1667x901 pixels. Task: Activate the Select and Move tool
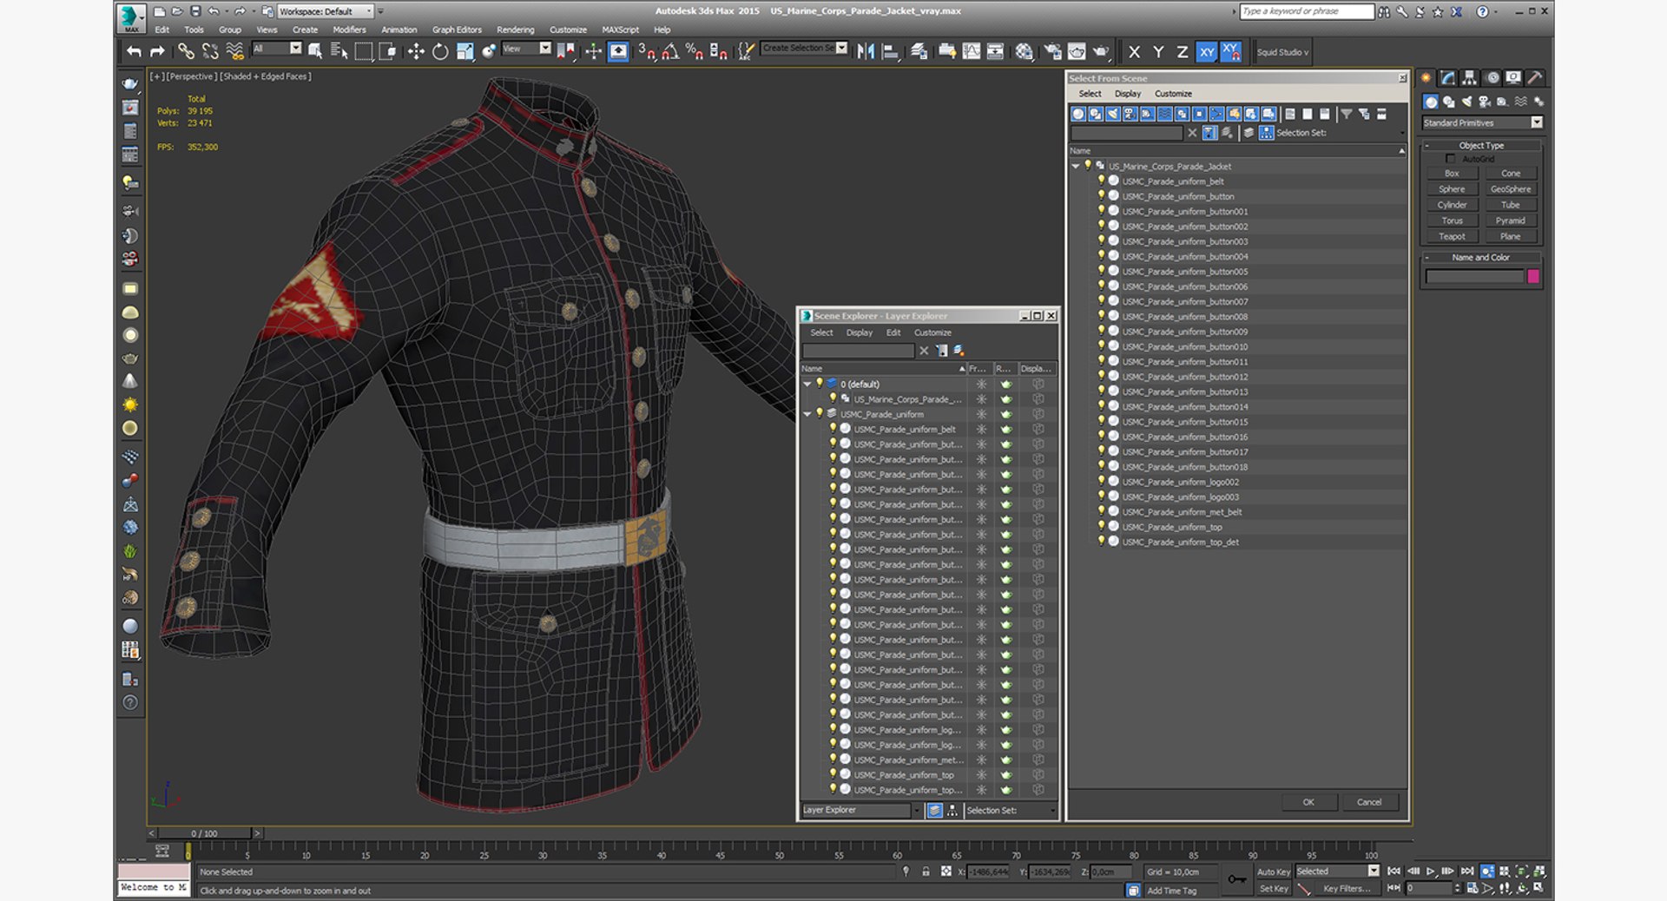[416, 52]
